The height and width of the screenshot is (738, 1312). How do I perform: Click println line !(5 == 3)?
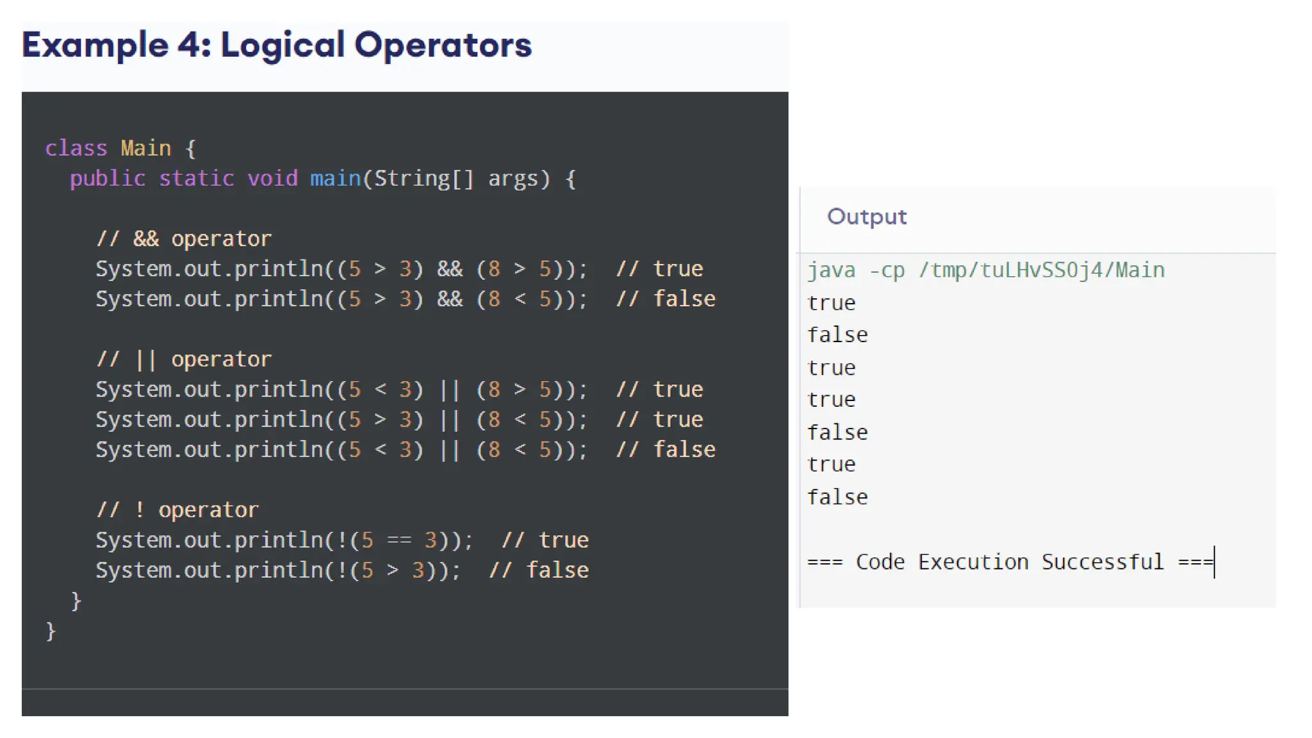coord(284,540)
